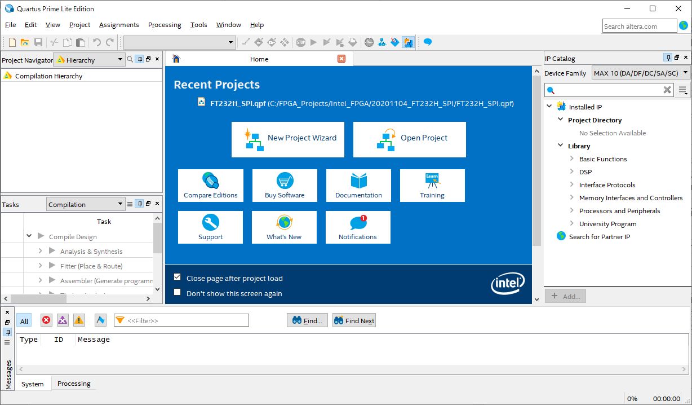Viewport: 692px width, 405px height.
Task: Click the What's New tile
Action: tap(284, 227)
